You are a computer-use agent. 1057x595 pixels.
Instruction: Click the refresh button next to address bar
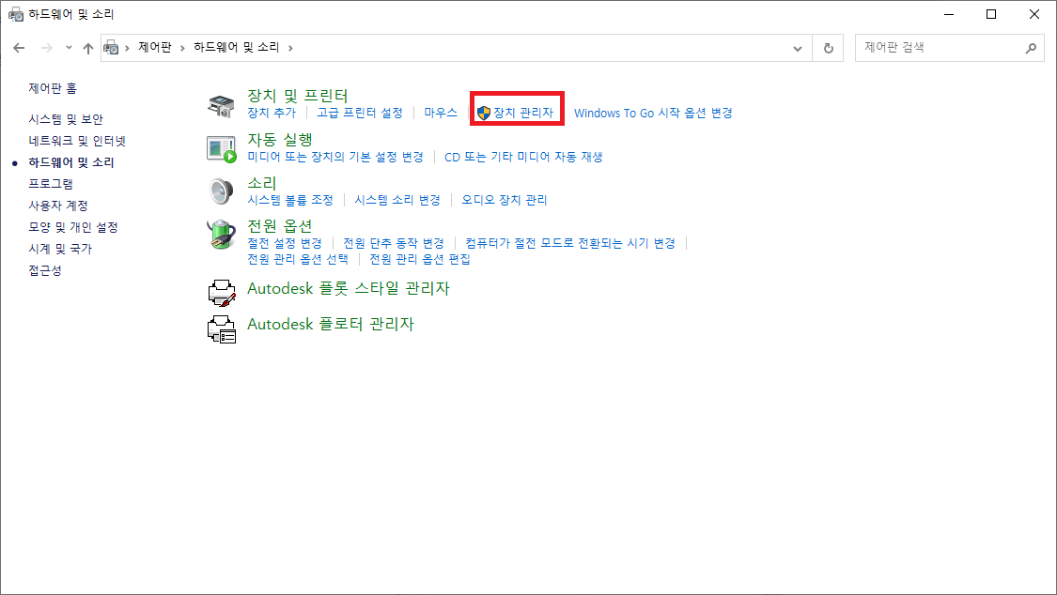(829, 48)
